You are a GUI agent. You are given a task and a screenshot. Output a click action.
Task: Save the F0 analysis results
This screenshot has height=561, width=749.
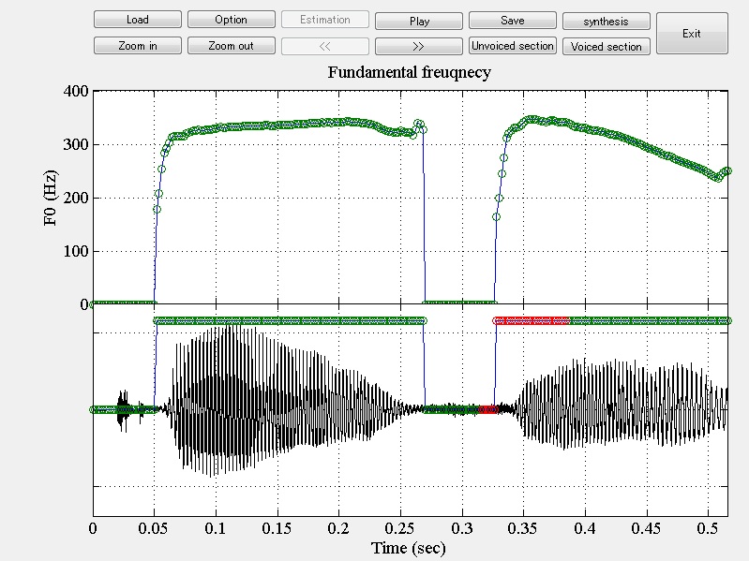pyautogui.click(x=513, y=21)
